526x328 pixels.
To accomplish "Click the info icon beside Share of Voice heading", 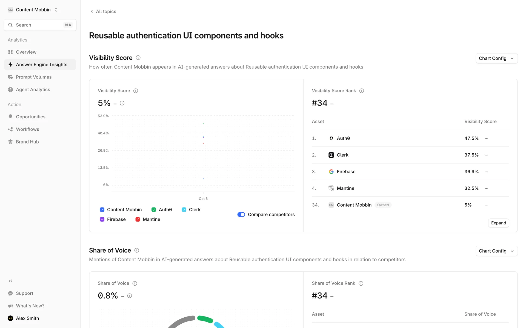I will point(137,250).
